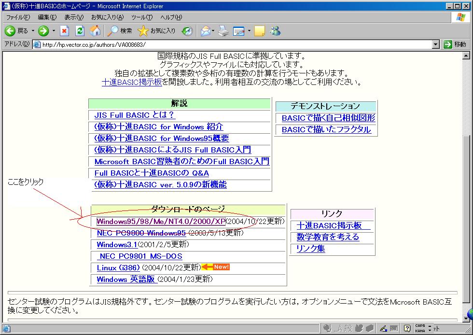Click the NEC PC9800 Windows95 link
Image resolution: width=473 pixels, height=335 pixels.
[141, 233]
